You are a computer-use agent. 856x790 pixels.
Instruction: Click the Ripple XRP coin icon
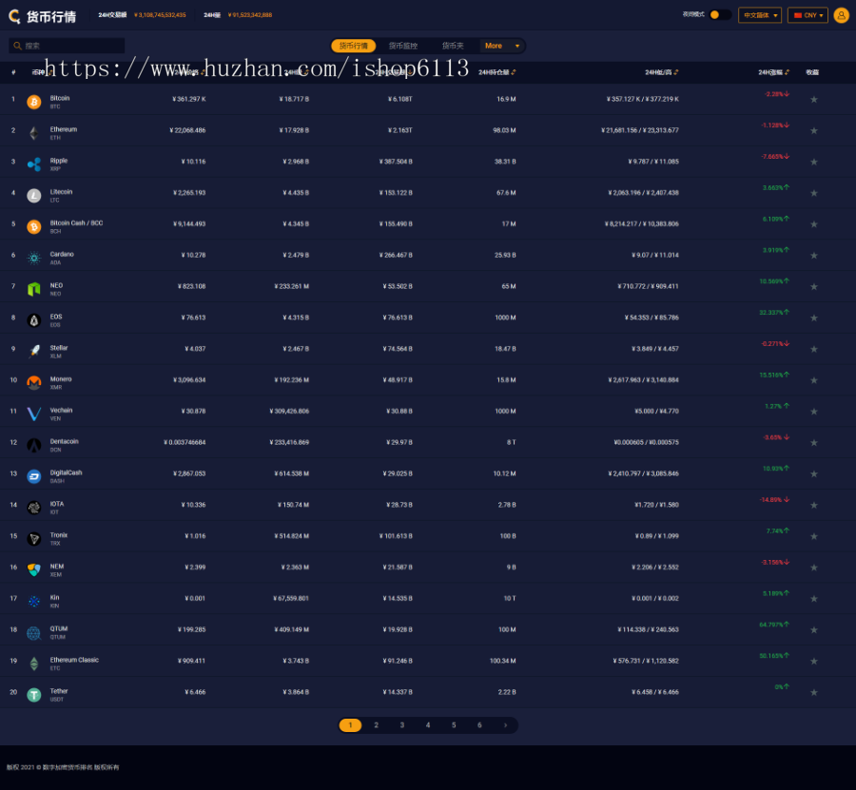pyautogui.click(x=34, y=164)
